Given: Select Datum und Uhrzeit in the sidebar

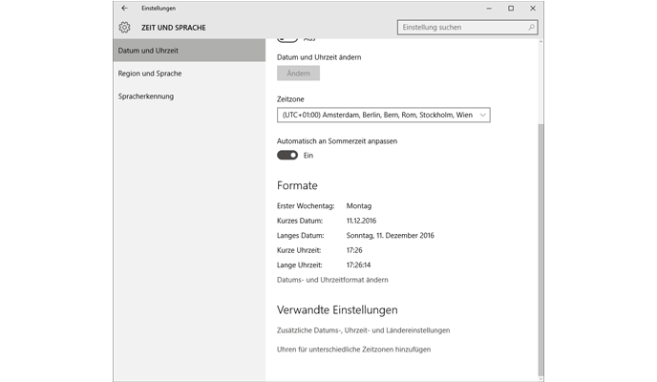Looking at the screenshot, I should point(188,51).
